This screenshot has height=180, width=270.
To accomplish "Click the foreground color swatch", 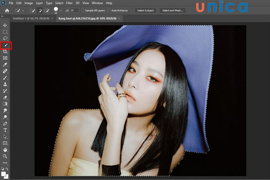I will (x=3, y=174).
